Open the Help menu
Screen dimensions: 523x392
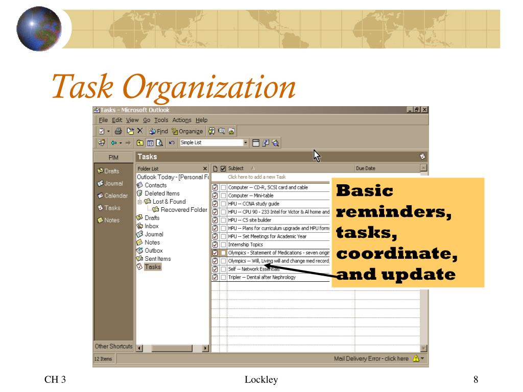(201, 120)
